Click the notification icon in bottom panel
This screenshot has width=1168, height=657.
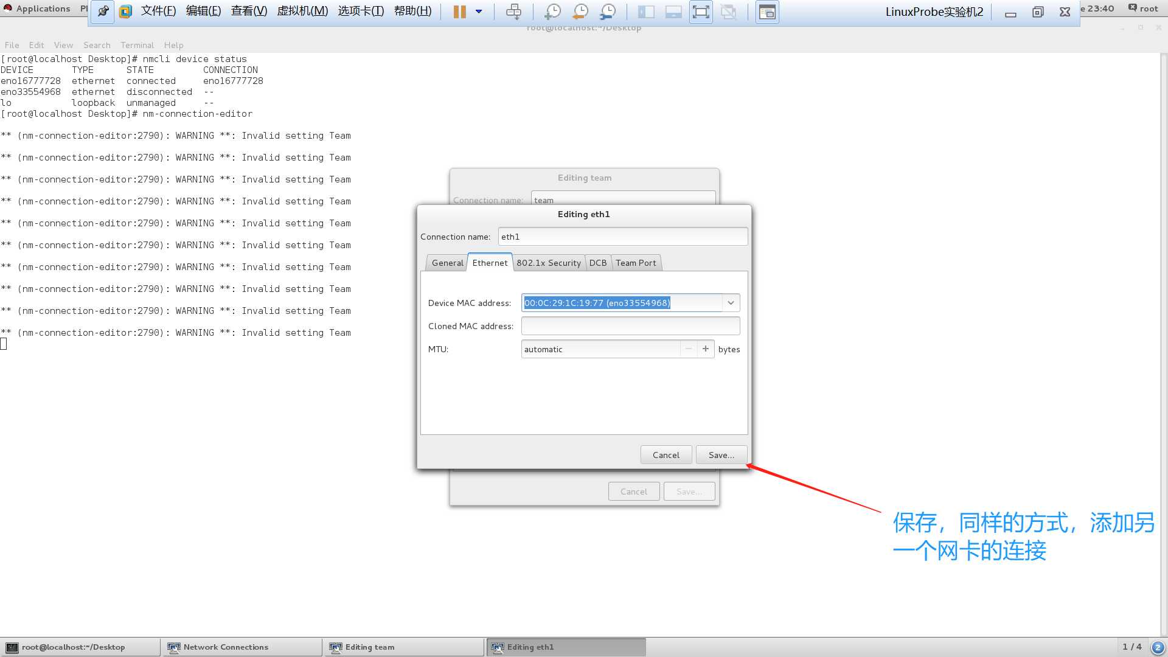coord(1158,648)
